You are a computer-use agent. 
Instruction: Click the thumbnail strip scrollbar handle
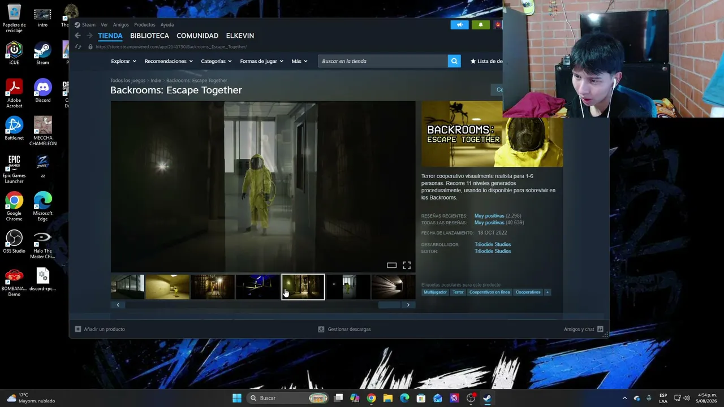click(x=389, y=305)
